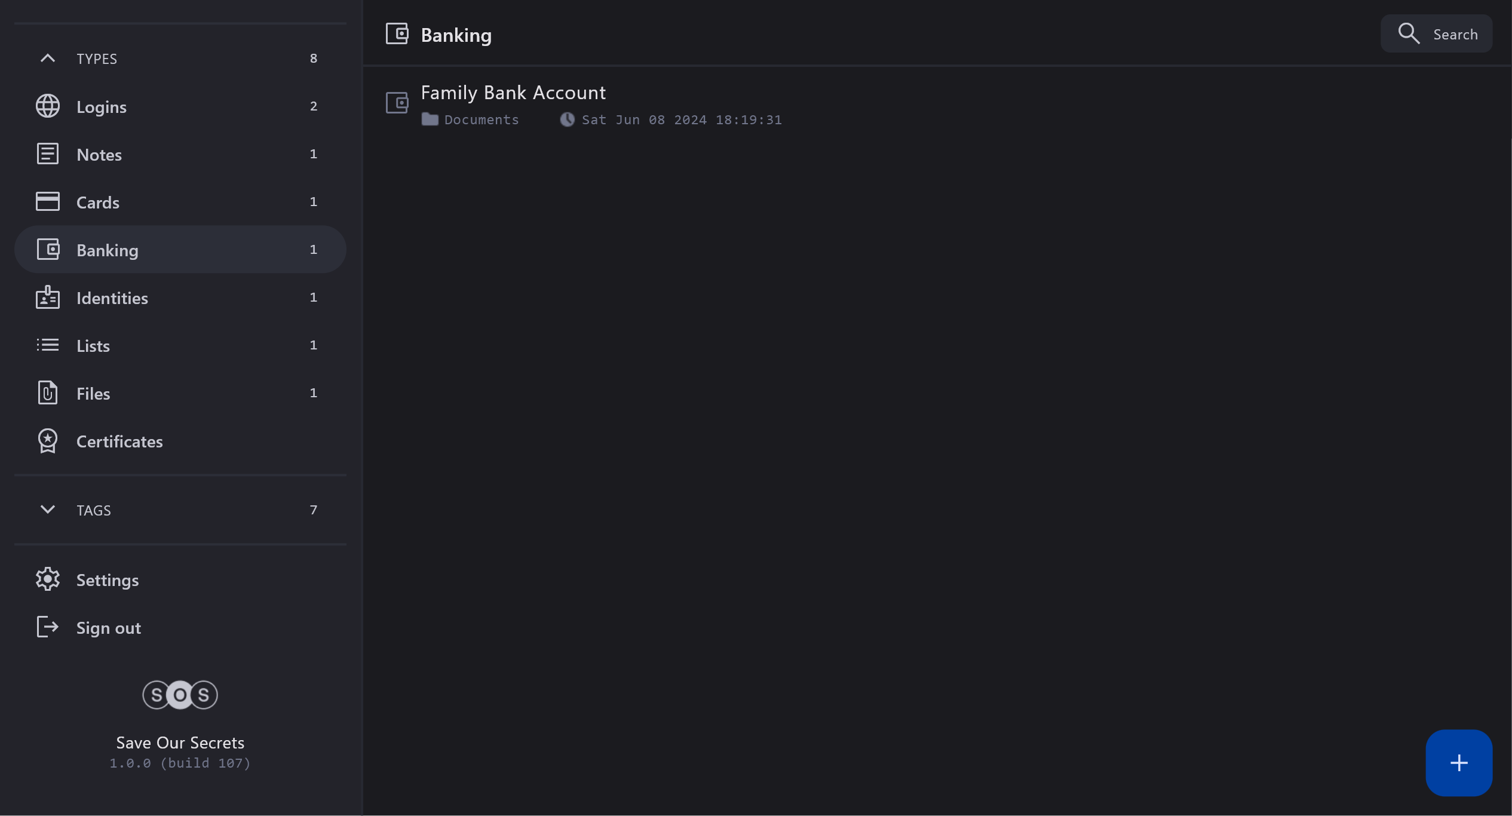Viewport: 1512px width, 816px height.
Task: Click the Settings gear icon
Action: [x=48, y=579]
